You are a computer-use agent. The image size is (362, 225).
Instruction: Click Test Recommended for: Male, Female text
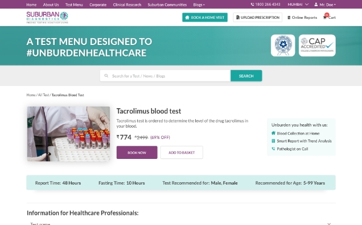(200, 183)
